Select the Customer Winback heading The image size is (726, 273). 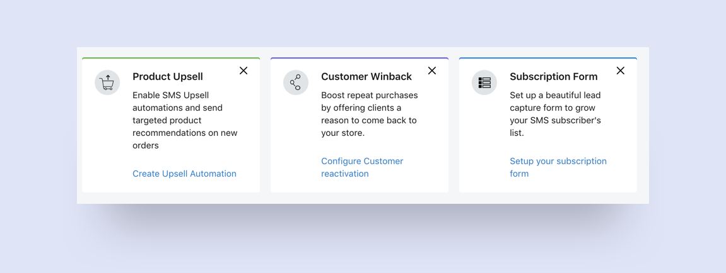(366, 77)
